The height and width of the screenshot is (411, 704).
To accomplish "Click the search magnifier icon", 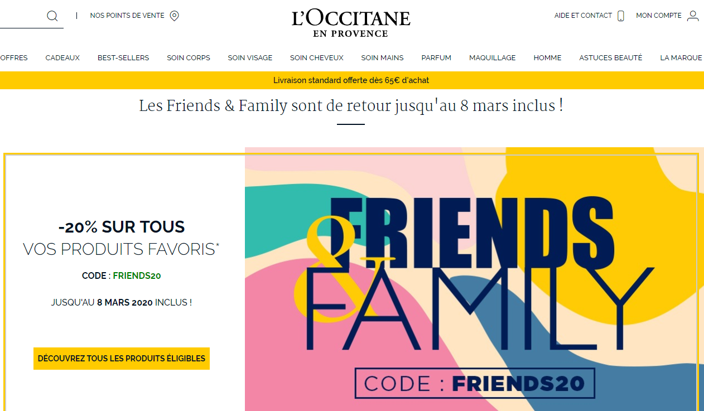I will [52, 16].
